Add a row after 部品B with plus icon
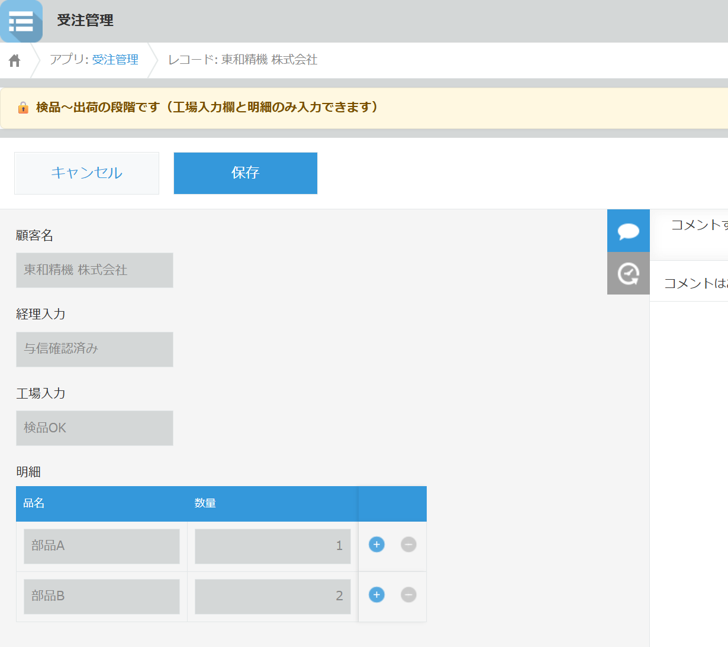The width and height of the screenshot is (728, 647). (376, 594)
